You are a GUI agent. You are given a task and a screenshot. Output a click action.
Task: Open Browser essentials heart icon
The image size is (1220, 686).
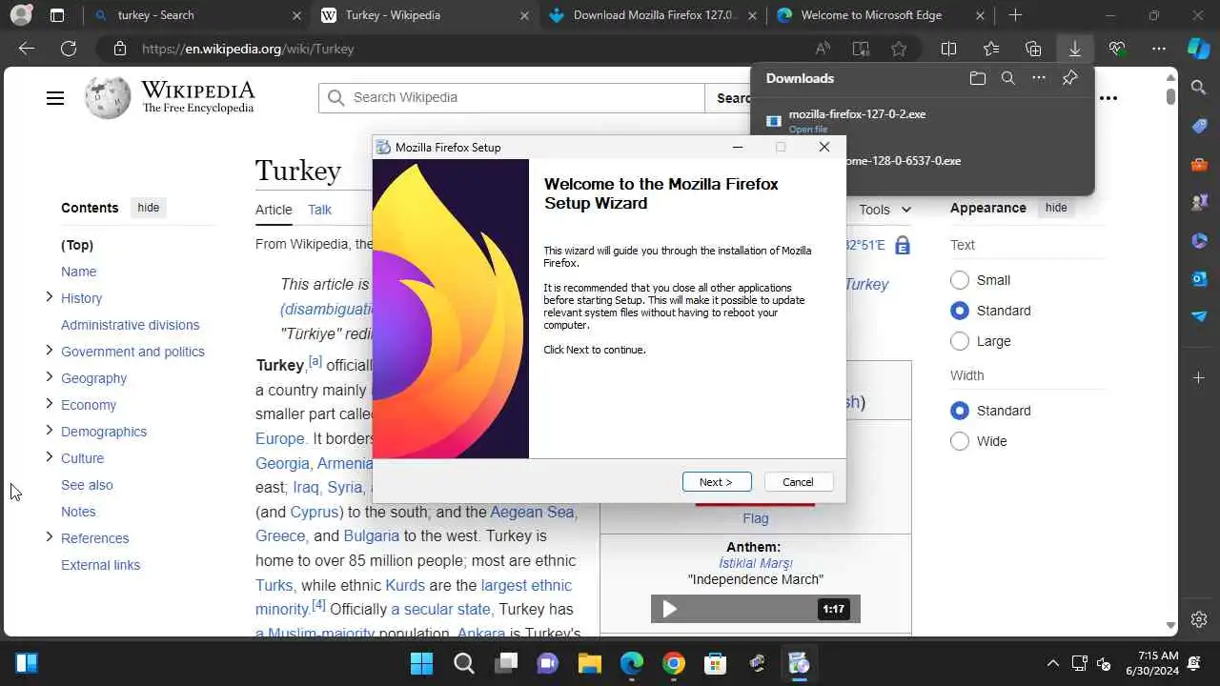pos(1117,49)
